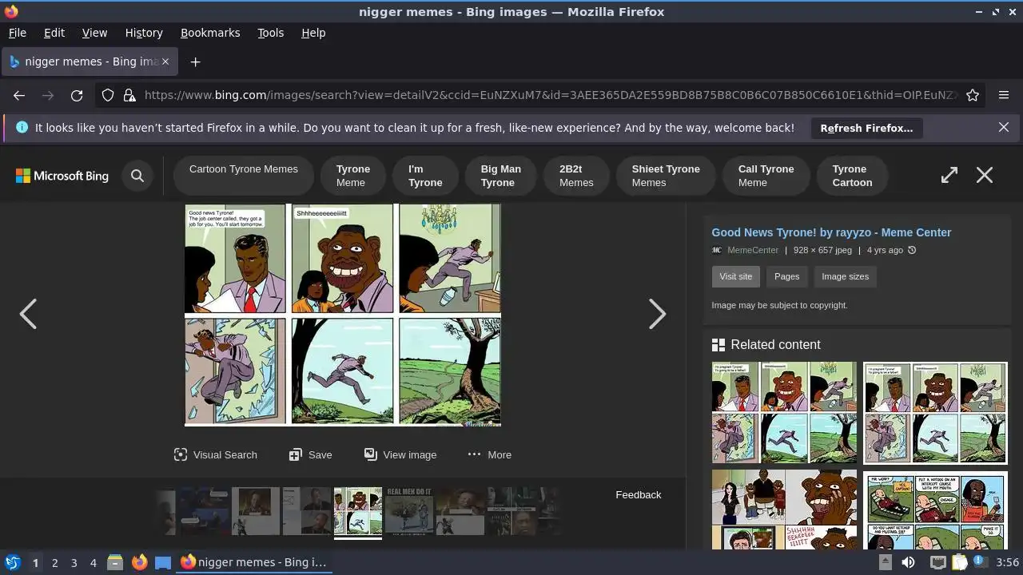
Task: Click the Bing images Firefox taskbar window button
Action: 254,562
